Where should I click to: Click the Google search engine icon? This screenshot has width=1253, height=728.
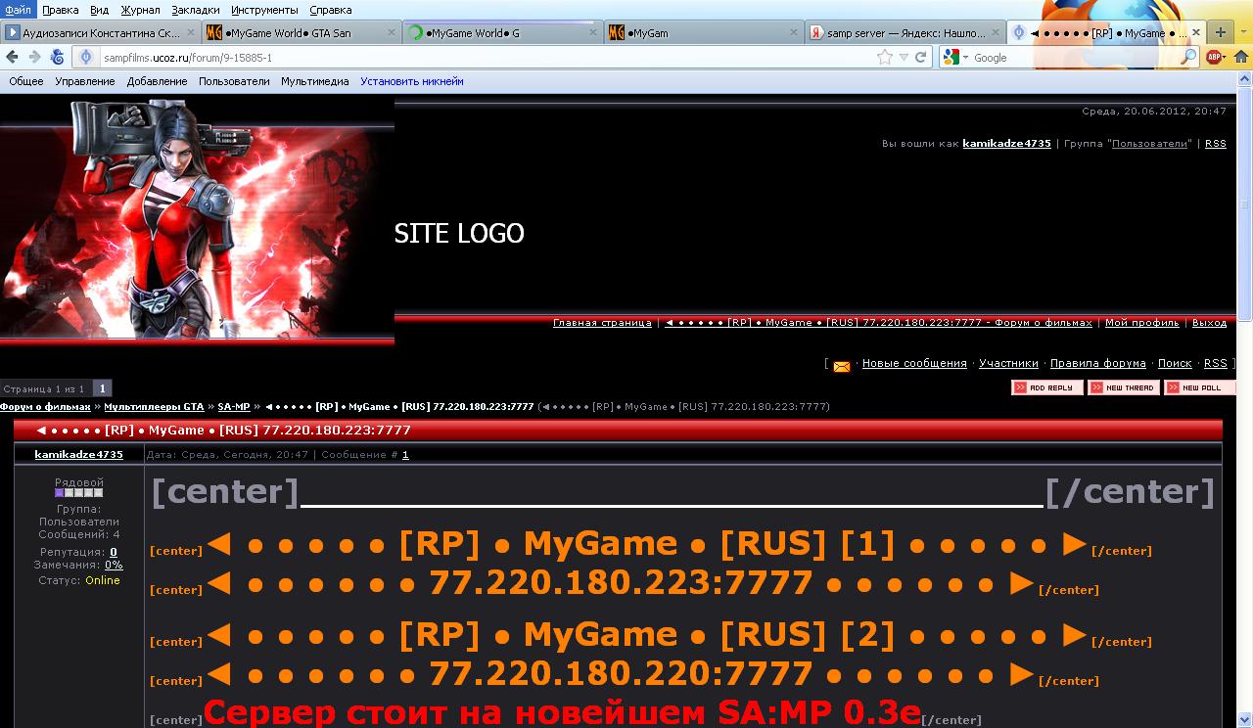click(952, 58)
